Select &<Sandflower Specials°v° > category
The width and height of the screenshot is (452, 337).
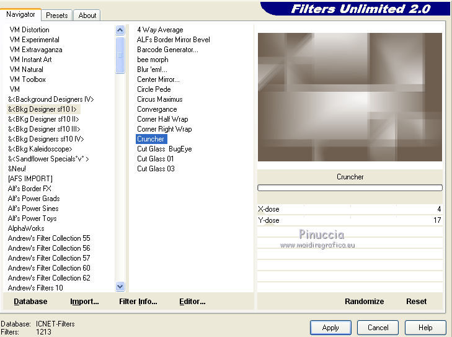[x=48, y=159]
